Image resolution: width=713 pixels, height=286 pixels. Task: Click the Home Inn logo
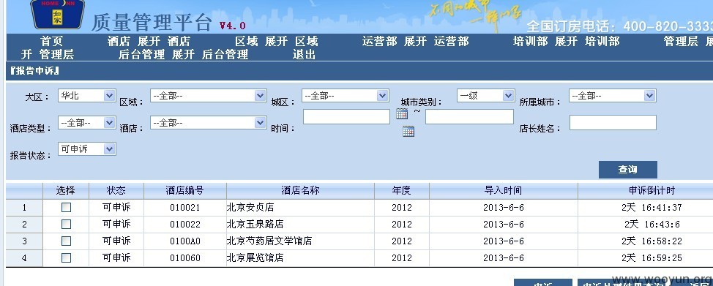coord(57,14)
